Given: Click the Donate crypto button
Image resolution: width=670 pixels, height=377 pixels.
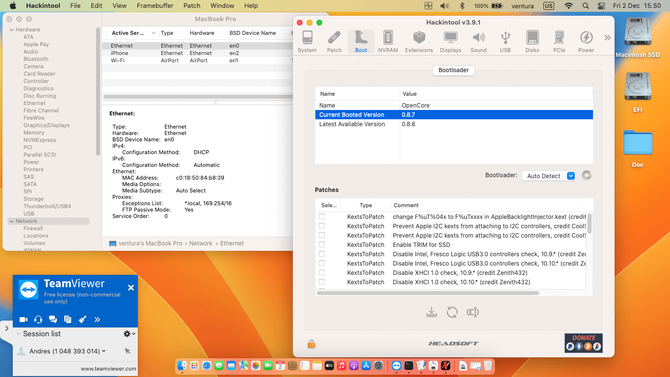Looking at the screenshot, I should pos(584,343).
